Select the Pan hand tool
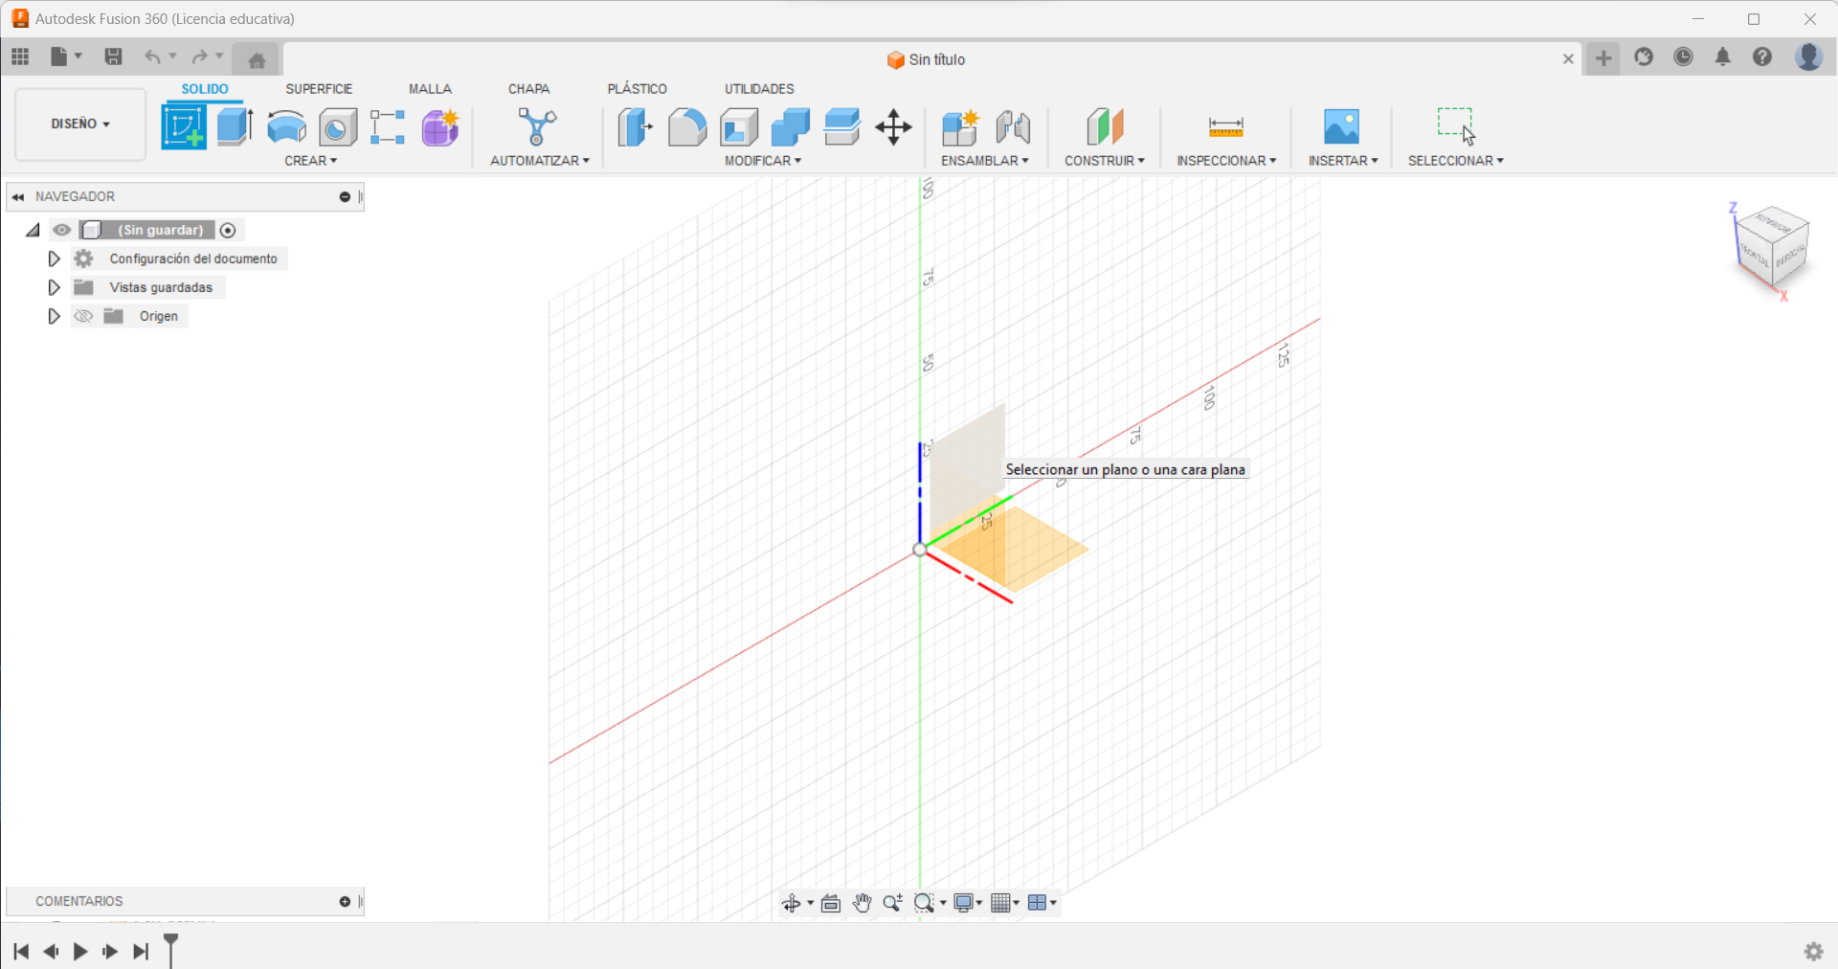 [862, 903]
